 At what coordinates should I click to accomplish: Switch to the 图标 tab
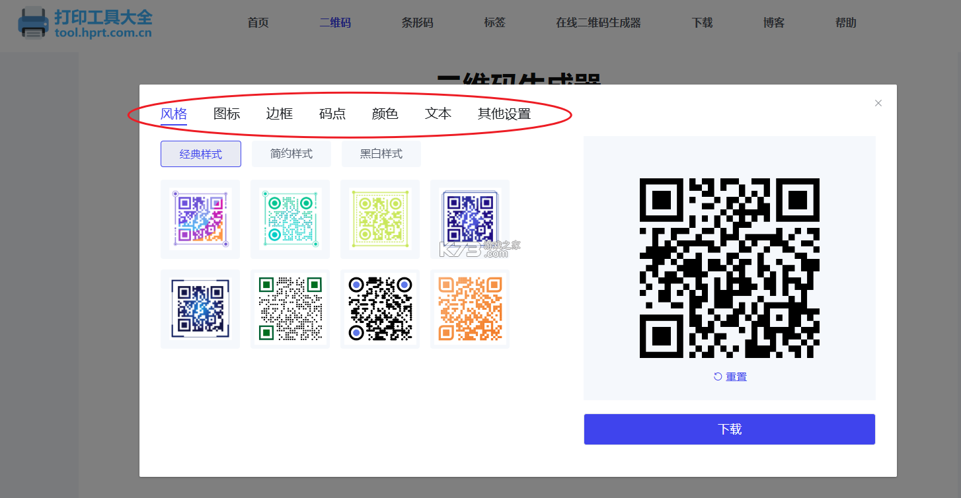point(227,114)
